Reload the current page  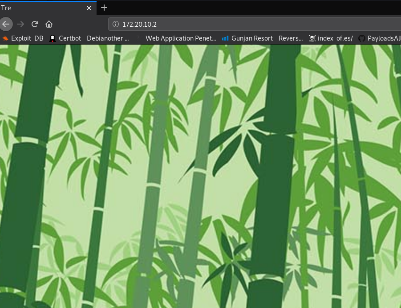pyautogui.click(x=35, y=24)
